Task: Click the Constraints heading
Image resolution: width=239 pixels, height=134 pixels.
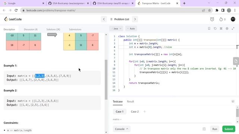Action: (x=11, y=123)
